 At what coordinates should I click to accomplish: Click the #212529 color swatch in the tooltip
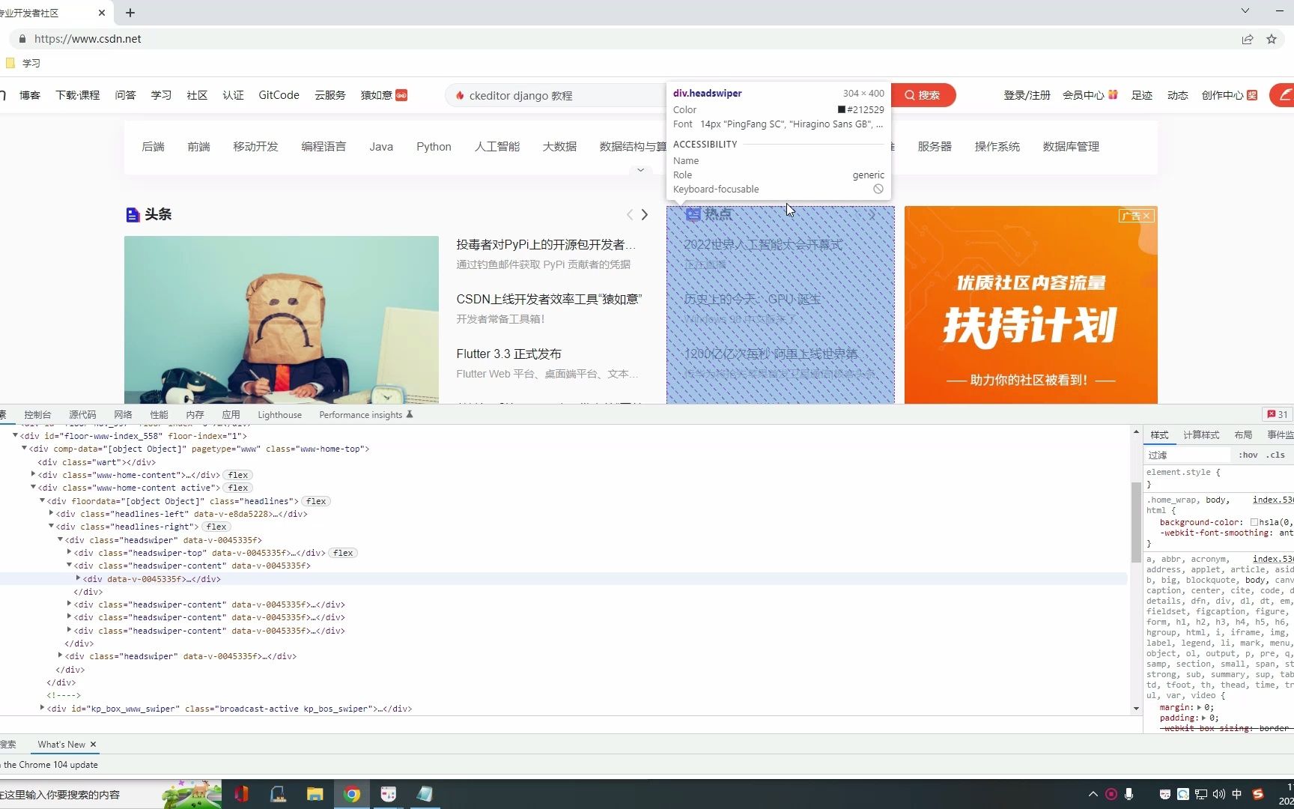click(x=840, y=109)
